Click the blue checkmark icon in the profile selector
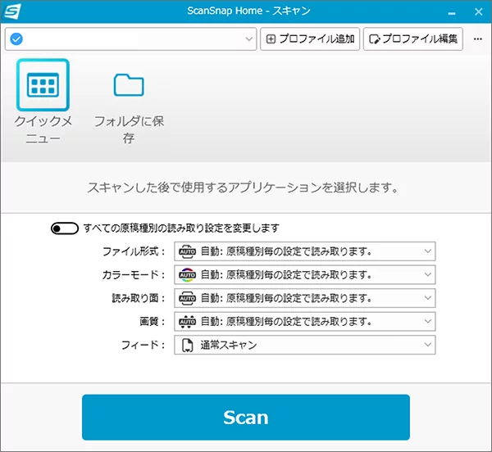492x452 pixels. 16,39
